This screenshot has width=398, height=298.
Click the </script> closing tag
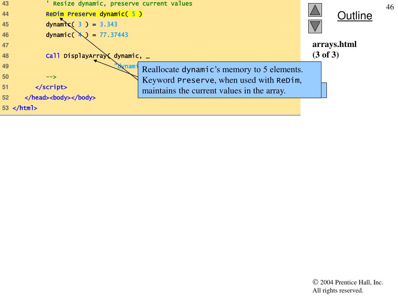[51, 87]
